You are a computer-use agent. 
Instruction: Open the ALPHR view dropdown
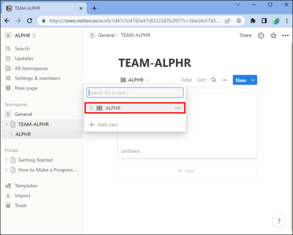pos(135,80)
